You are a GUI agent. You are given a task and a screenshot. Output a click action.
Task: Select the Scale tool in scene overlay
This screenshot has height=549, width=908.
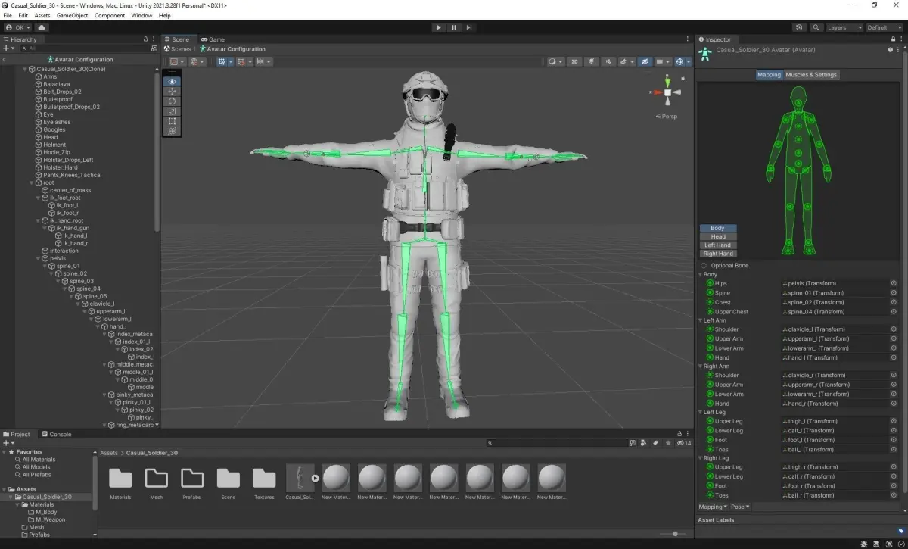(172, 111)
